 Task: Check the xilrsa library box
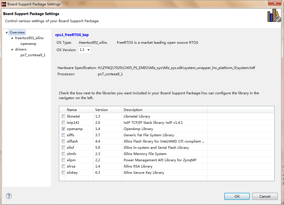pyautogui.click(x=63, y=166)
